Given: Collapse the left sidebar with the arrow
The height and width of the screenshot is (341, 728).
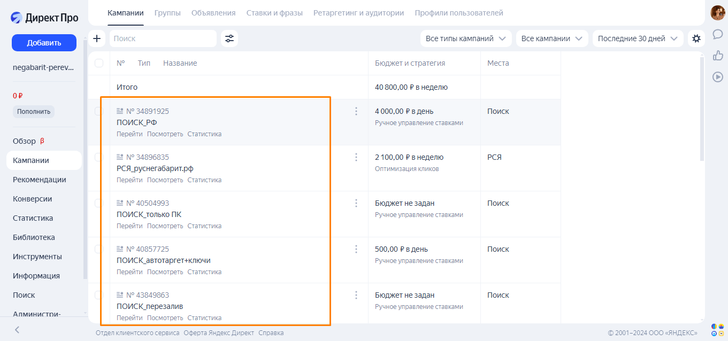Looking at the screenshot, I should (x=17, y=330).
